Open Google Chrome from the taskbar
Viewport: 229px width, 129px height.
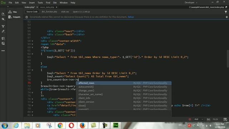coord(60,125)
